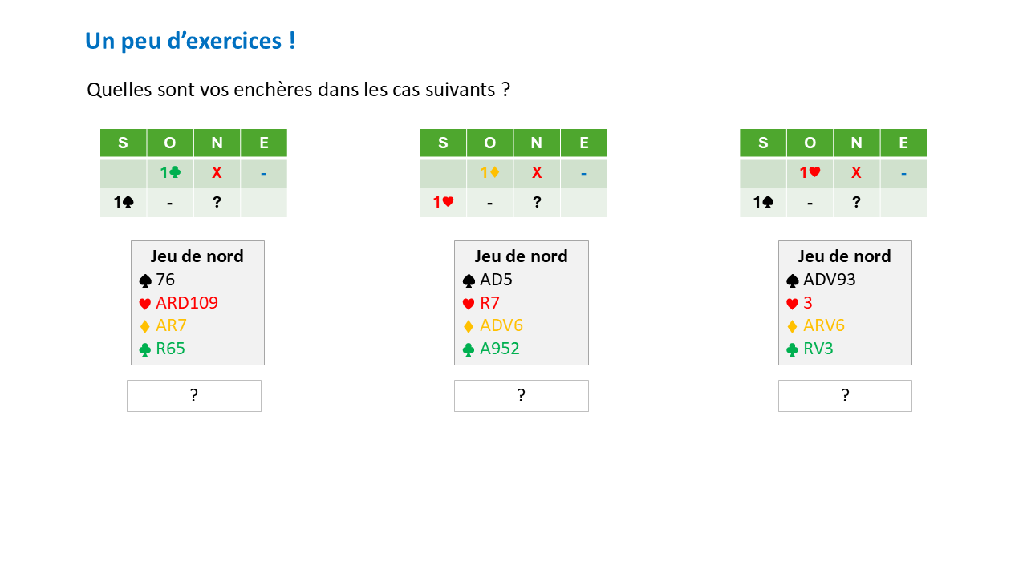Select the answer box under the A952 hand

(x=522, y=396)
